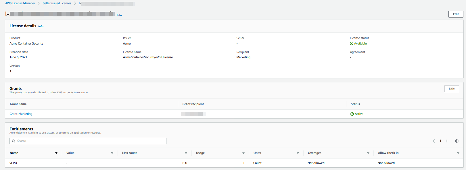Sort entitlements by Usage column arrow
Image resolution: width=466 pixels, height=170 pixels.
[x=243, y=153]
